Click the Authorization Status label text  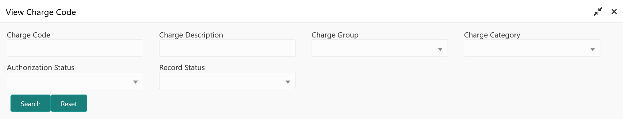[x=41, y=67]
